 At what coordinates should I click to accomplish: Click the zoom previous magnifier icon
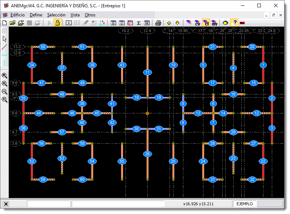coord(4,100)
